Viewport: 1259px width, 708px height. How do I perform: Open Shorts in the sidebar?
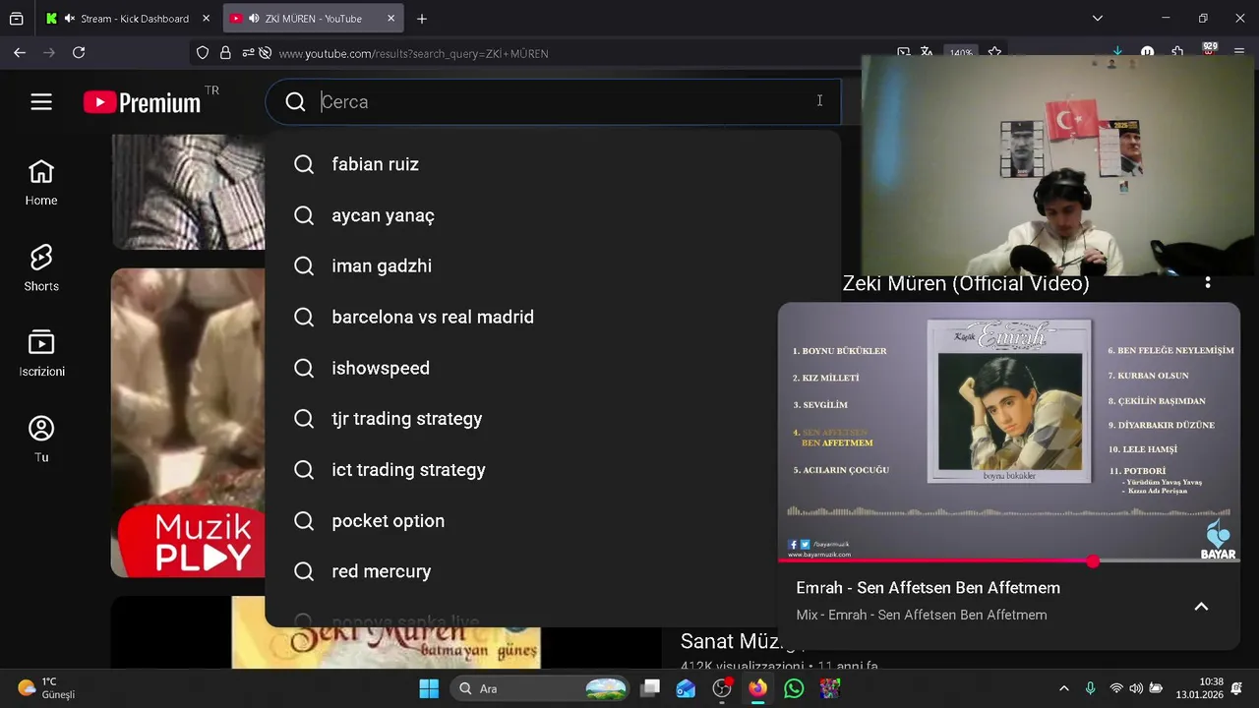click(x=41, y=268)
